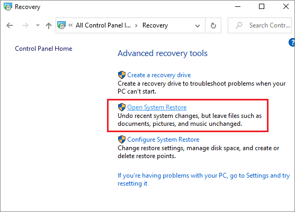The height and width of the screenshot is (212, 295).
Task: Click the Back navigation arrow
Action: click(10, 25)
